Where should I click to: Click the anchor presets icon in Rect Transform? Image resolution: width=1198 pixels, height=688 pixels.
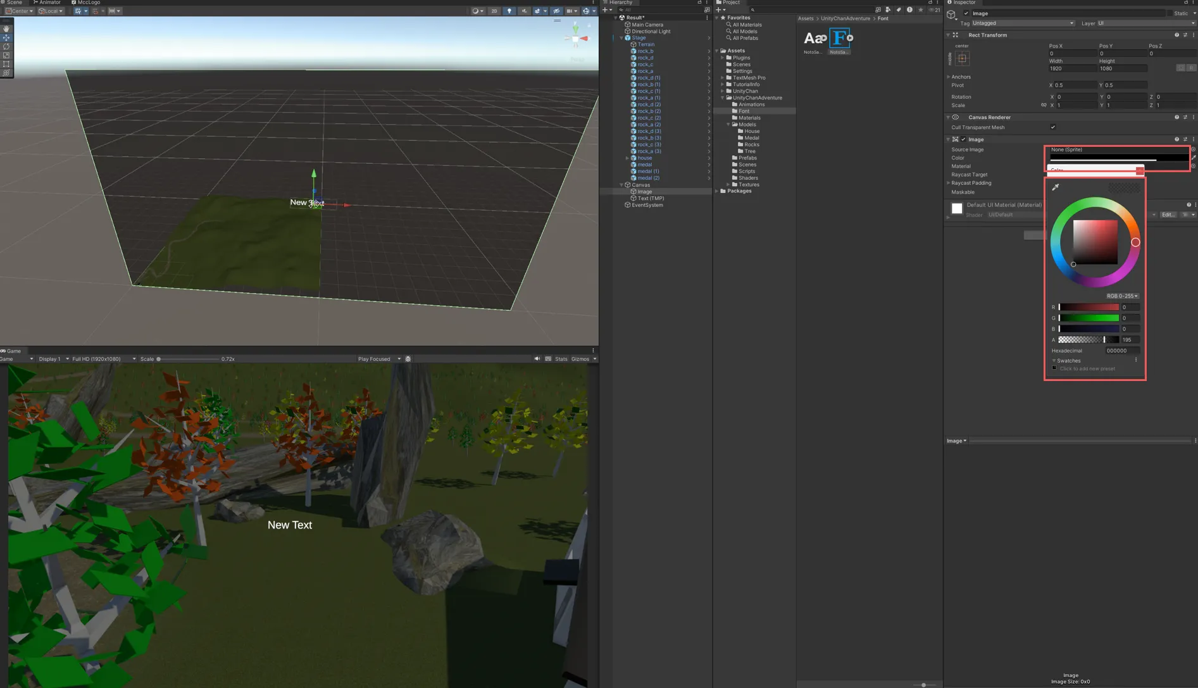[962, 58]
